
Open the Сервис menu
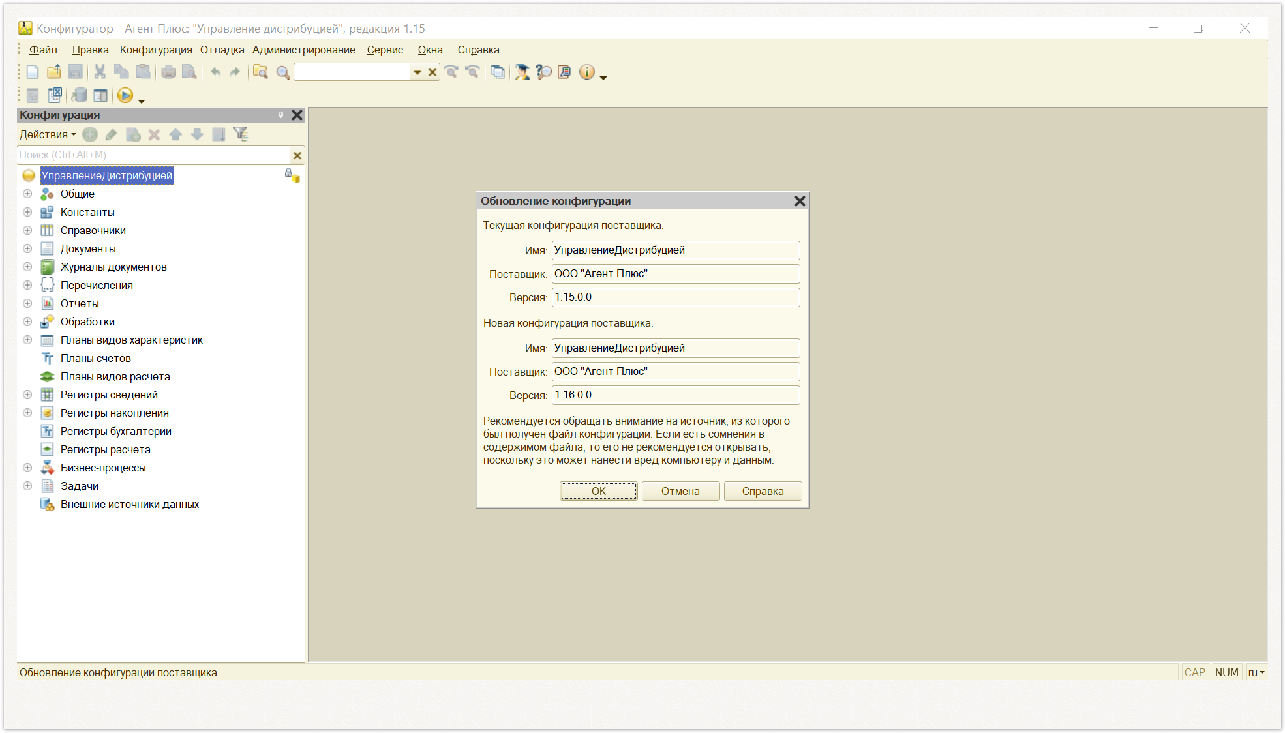(x=385, y=50)
